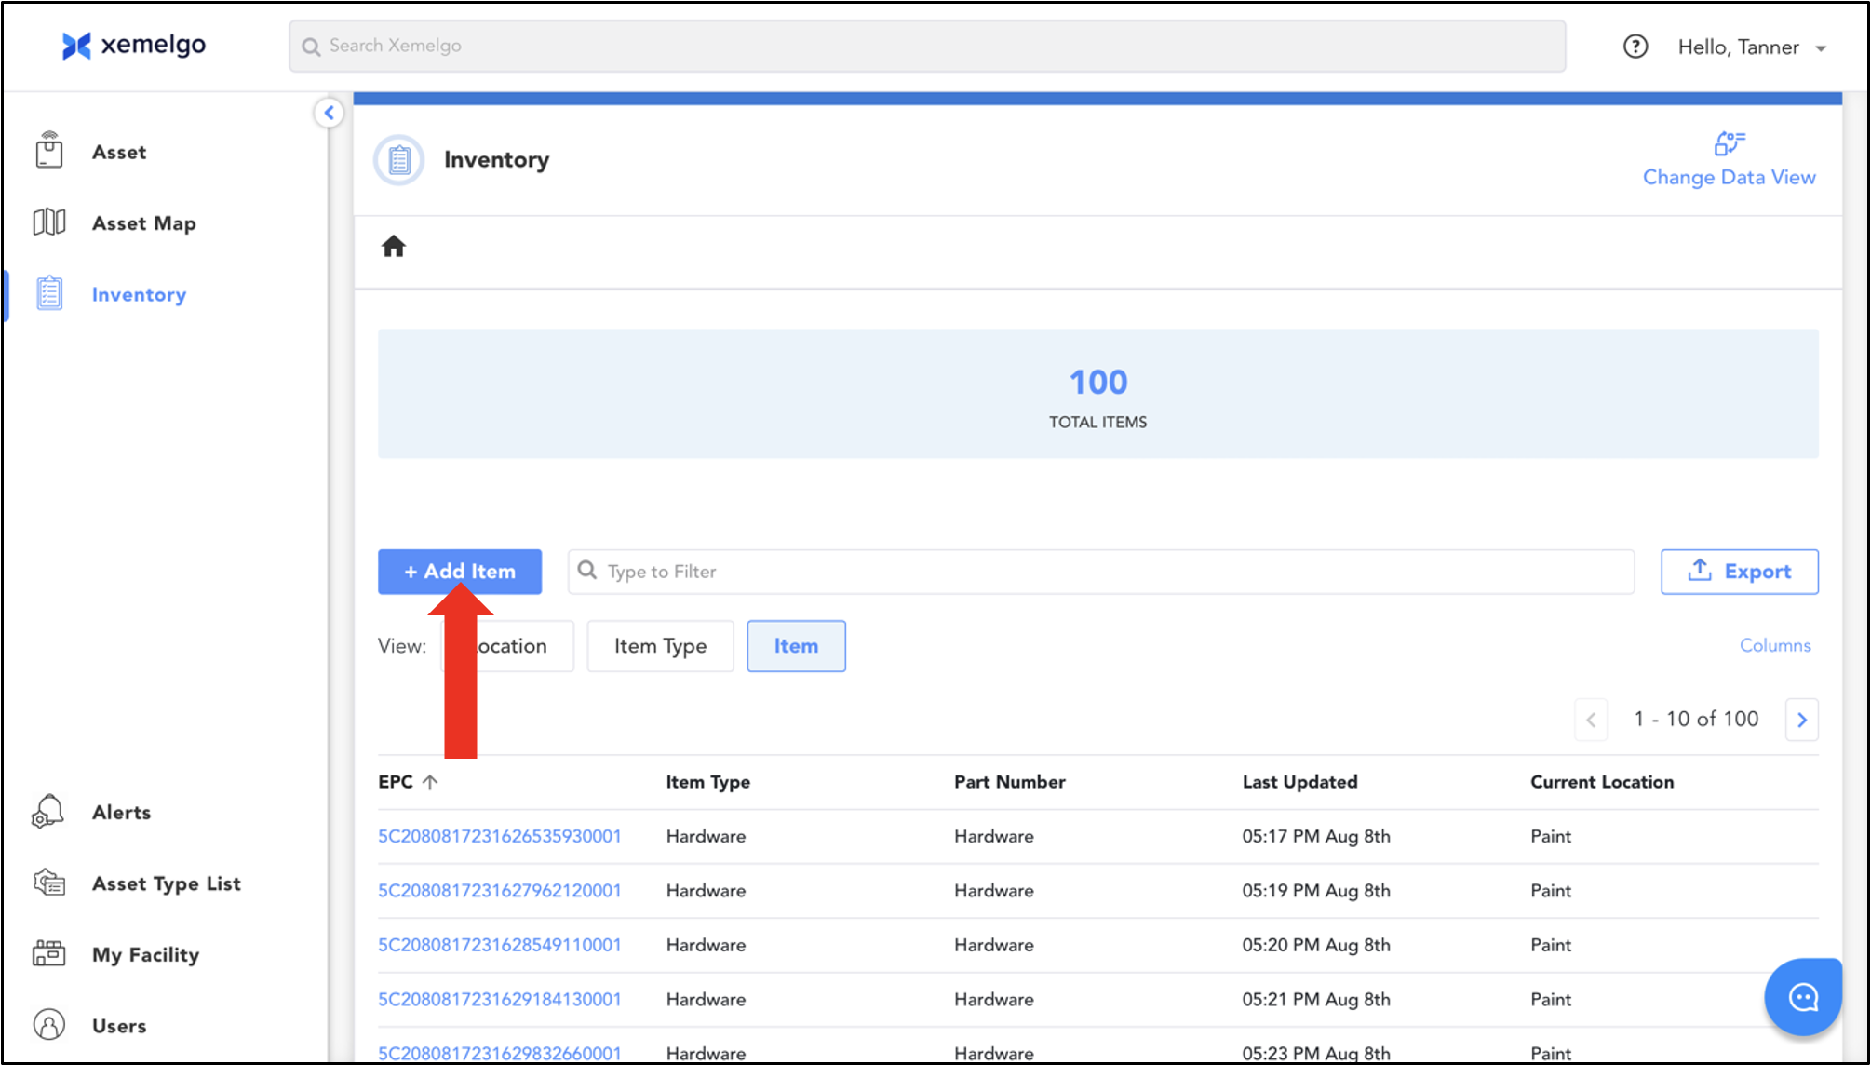Switch view to Item Type

tap(660, 646)
